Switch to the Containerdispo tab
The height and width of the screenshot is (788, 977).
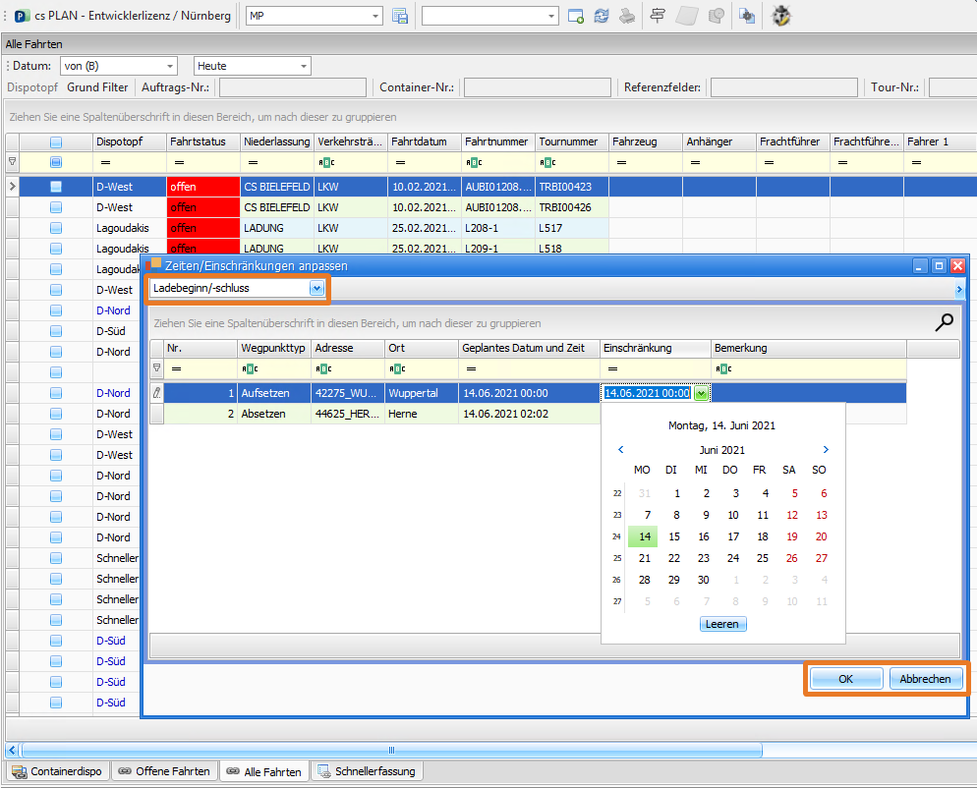[57, 772]
